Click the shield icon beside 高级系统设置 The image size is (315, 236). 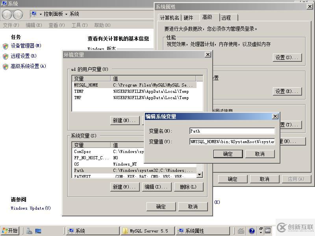(x=6, y=66)
